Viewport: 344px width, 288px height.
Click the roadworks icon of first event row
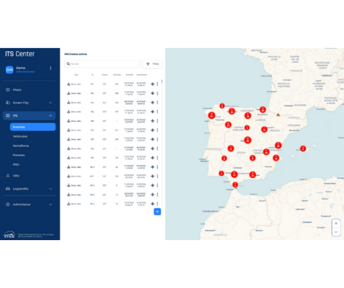[68, 84]
